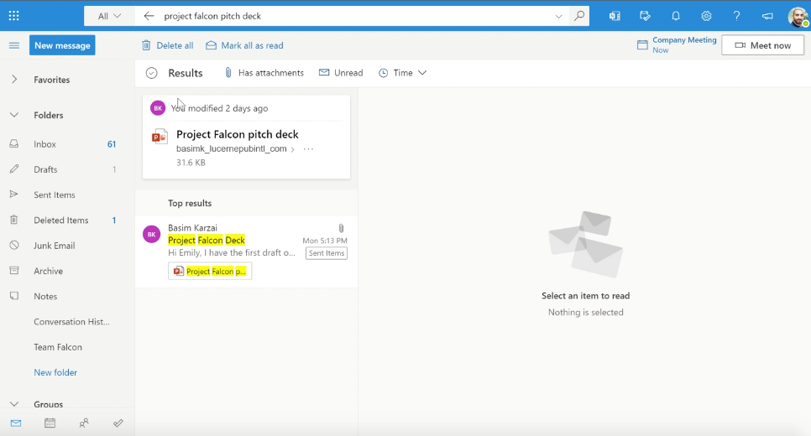Collapse the Folders section
The width and height of the screenshot is (811, 436).
point(14,115)
